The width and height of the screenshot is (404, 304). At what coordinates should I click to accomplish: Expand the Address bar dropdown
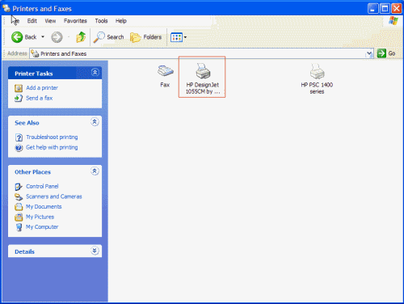369,53
